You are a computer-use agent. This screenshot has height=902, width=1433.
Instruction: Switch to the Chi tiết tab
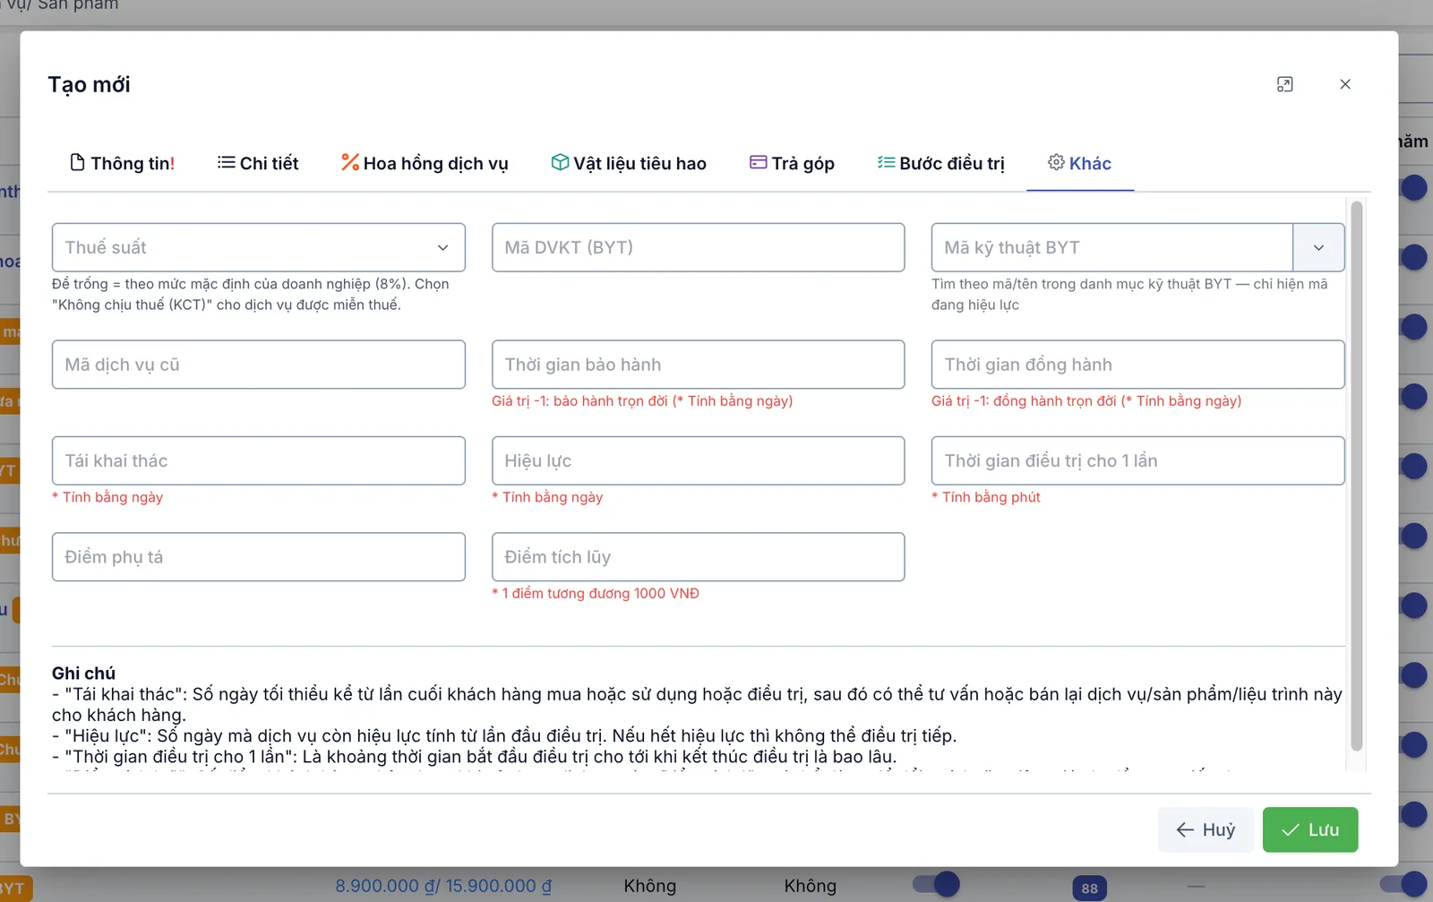[258, 163]
